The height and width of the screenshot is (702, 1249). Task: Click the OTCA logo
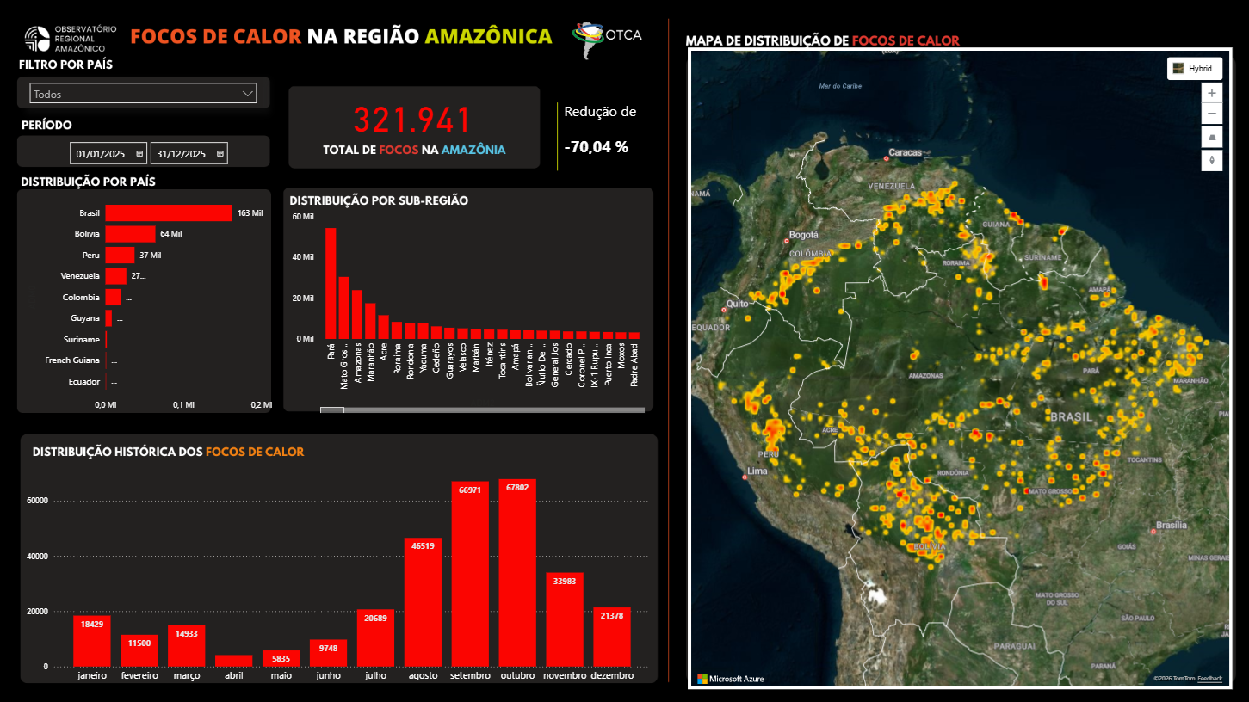click(607, 35)
